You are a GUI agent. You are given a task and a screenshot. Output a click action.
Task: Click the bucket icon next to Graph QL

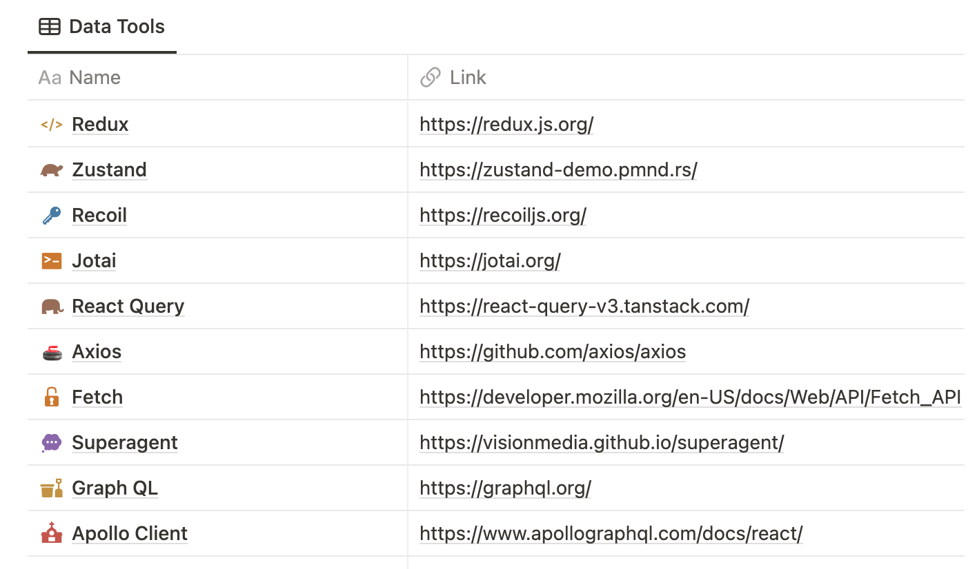51,488
